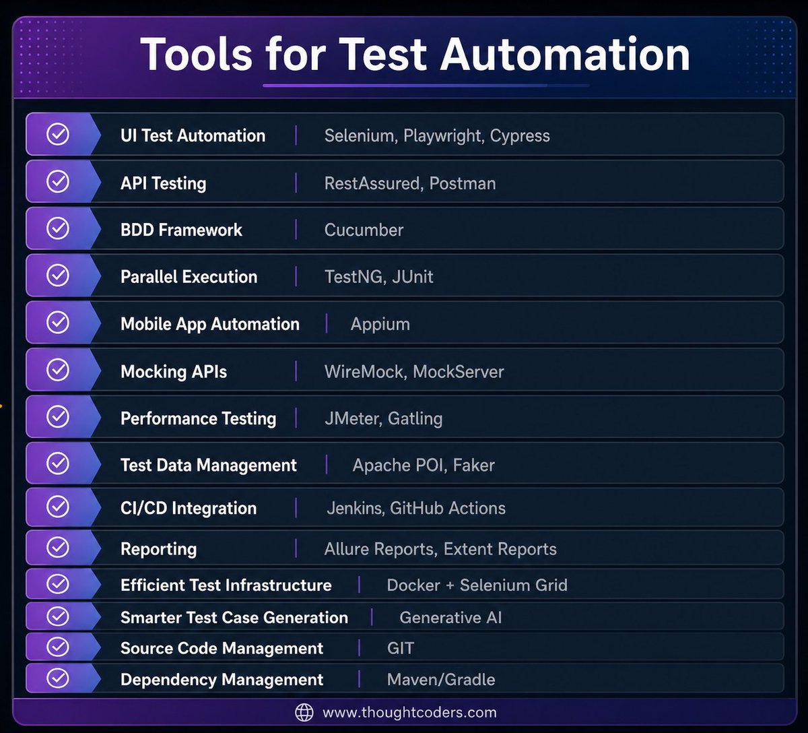The width and height of the screenshot is (808, 733).
Task: Select the 'Efficient Test Infrastructure' label
Action: 226,585
